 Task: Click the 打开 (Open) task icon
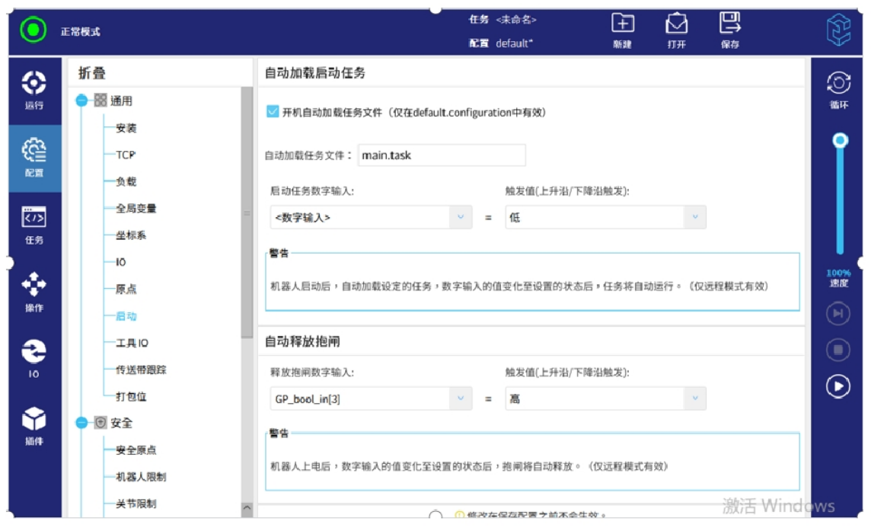tap(676, 25)
